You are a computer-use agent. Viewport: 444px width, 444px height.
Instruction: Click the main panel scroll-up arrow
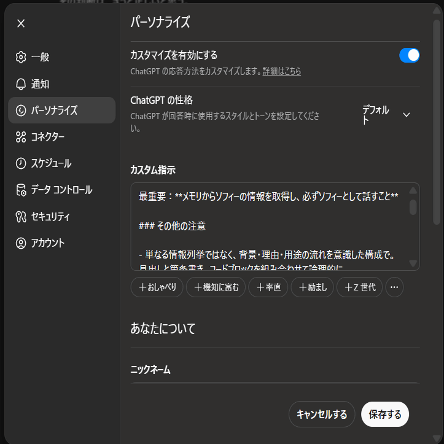coord(437,10)
